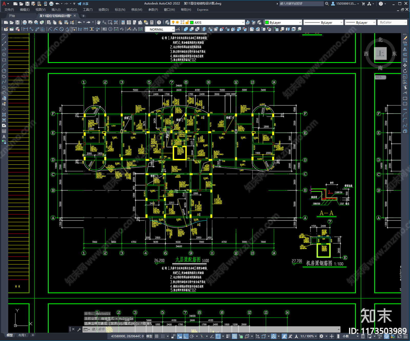
Task: Switch to the 布局1 layout tab
Action: point(22,335)
